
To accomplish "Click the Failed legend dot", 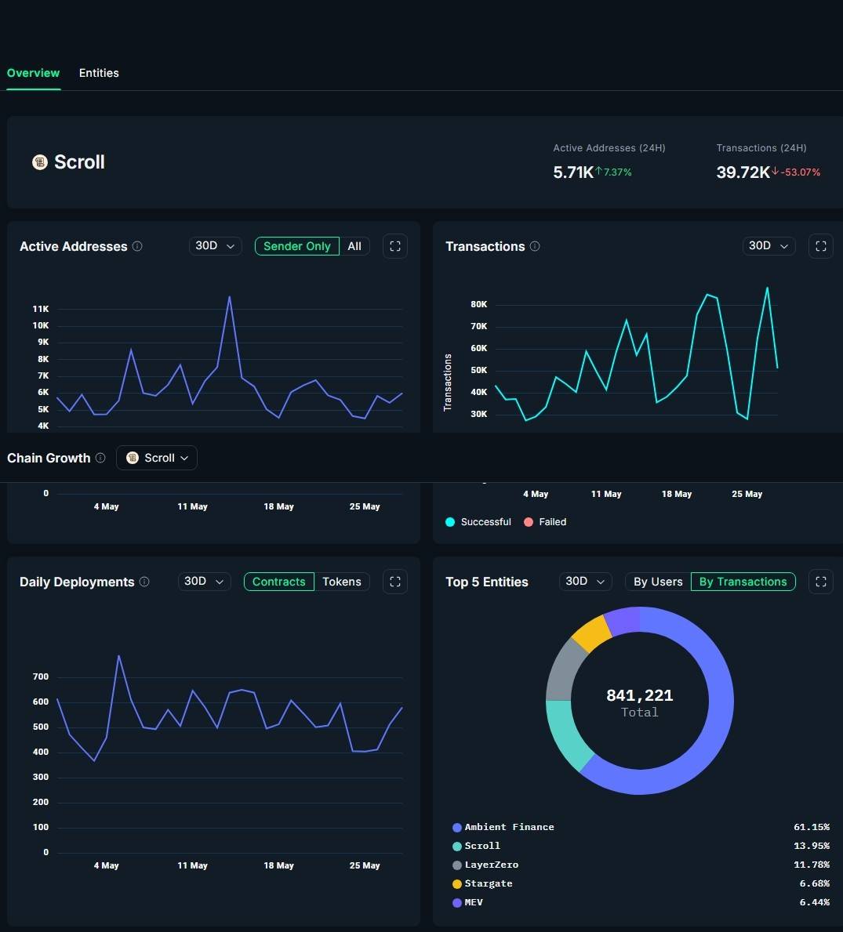I will pyautogui.click(x=529, y=522).
